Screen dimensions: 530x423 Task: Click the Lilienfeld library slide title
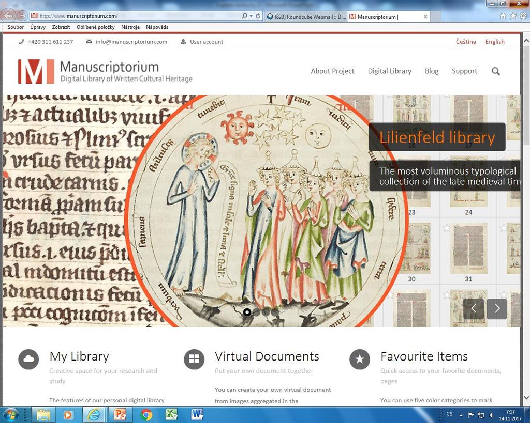pyautogui.click(x=437, y=137)
